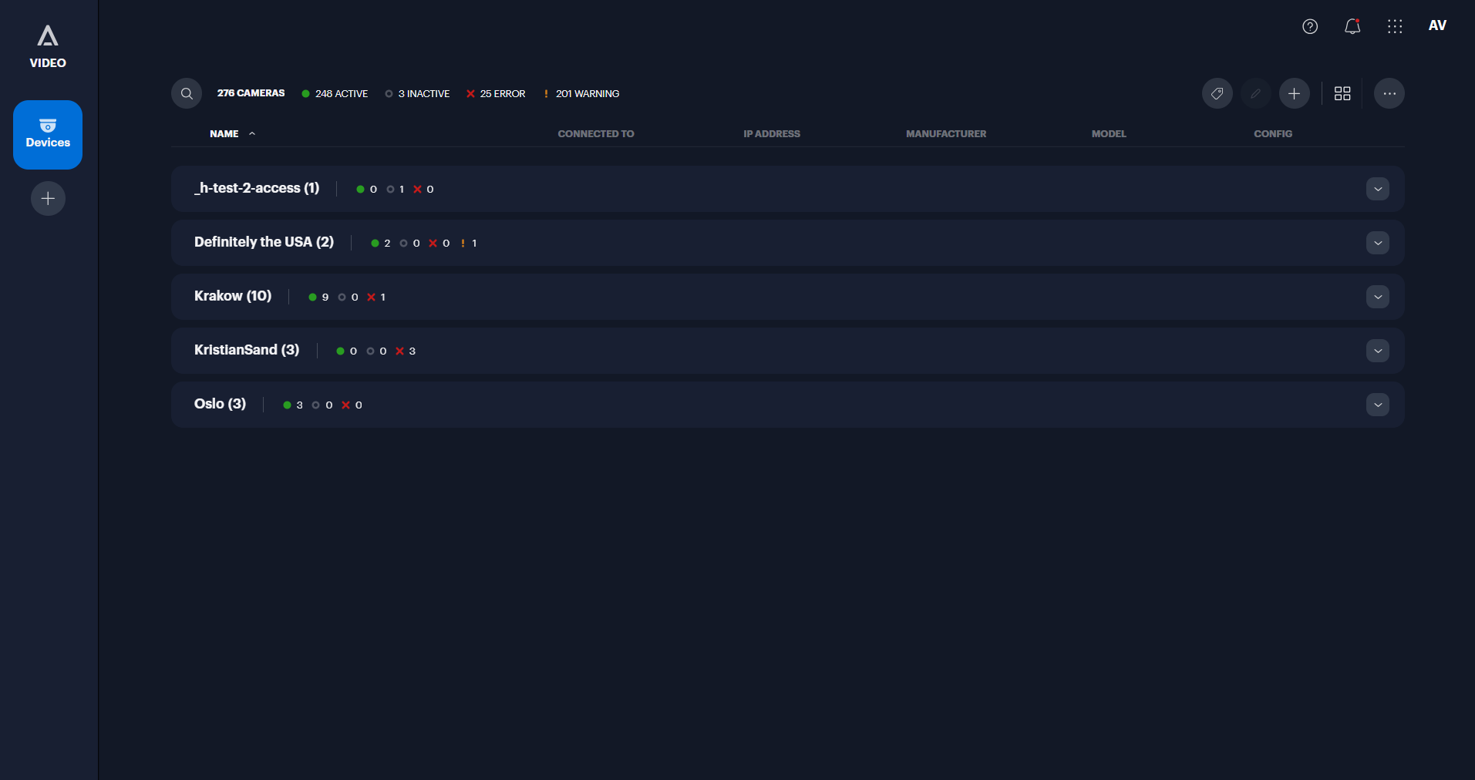Add new sidebar item with plus button
The height and width of the screenshot is (780, 1475).
(48, 199)
